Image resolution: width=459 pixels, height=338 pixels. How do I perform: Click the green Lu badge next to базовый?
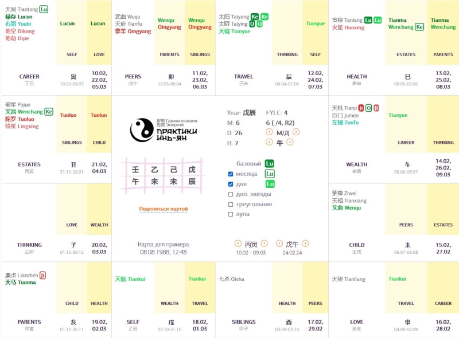pyautogui.click(x=270, y=164)
